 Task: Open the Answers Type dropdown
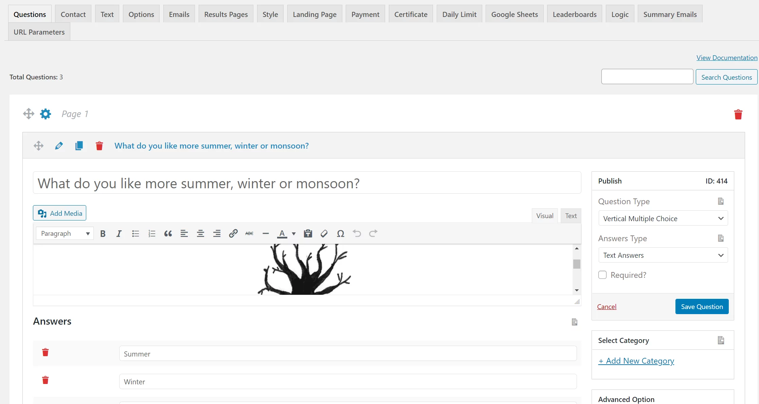(663, 255)
